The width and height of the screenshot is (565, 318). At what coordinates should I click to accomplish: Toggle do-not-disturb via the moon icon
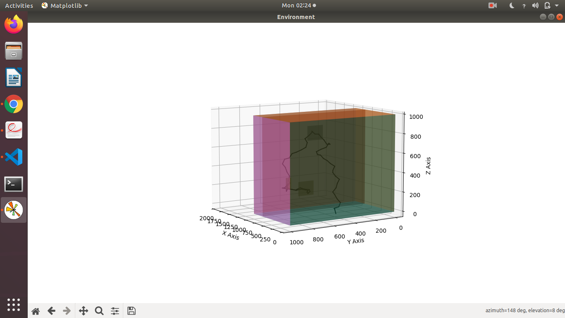click(x=511, y=5)
